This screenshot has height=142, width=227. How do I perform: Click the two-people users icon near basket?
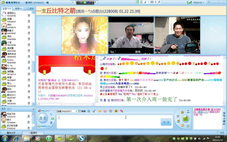click(x=178, y=121)
